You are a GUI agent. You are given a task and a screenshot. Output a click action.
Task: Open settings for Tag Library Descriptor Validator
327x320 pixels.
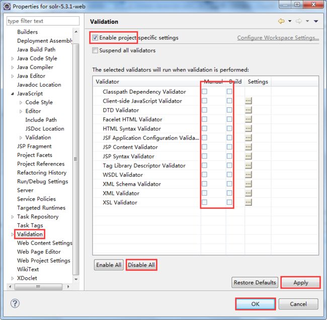coord(248,165)
